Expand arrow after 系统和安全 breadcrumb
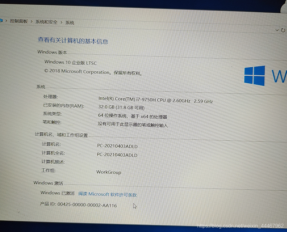Image resolution: width=287 pixels, height=232 pixels. [61, 23]
